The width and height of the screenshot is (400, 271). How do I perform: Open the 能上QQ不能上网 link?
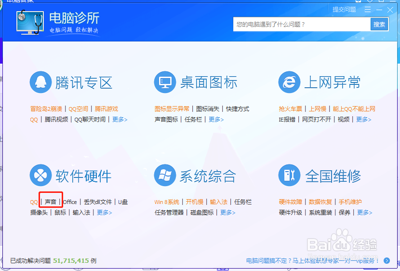tap(354, 109)
